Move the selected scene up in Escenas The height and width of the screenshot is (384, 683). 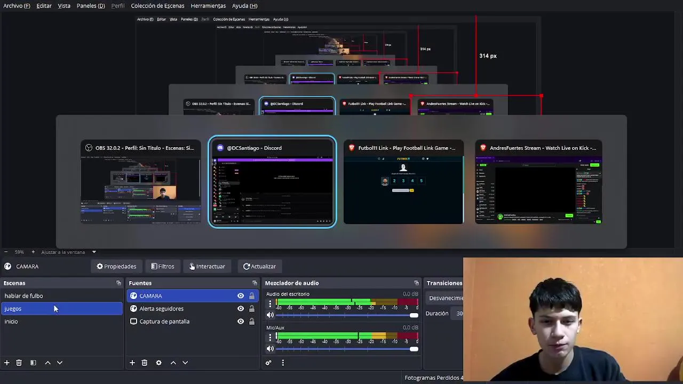47,363
